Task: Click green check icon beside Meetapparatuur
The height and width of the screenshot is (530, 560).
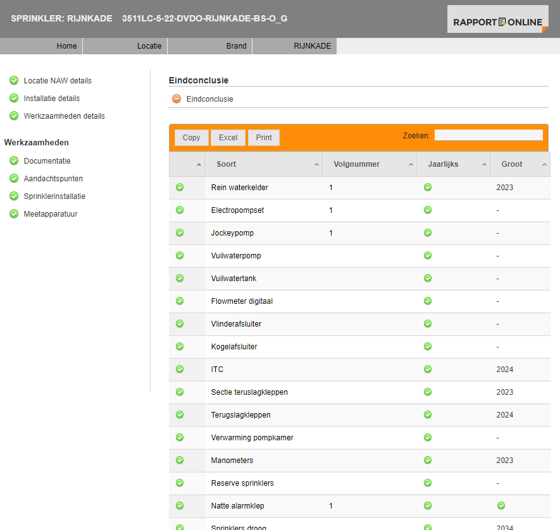Action: [14, 214]
